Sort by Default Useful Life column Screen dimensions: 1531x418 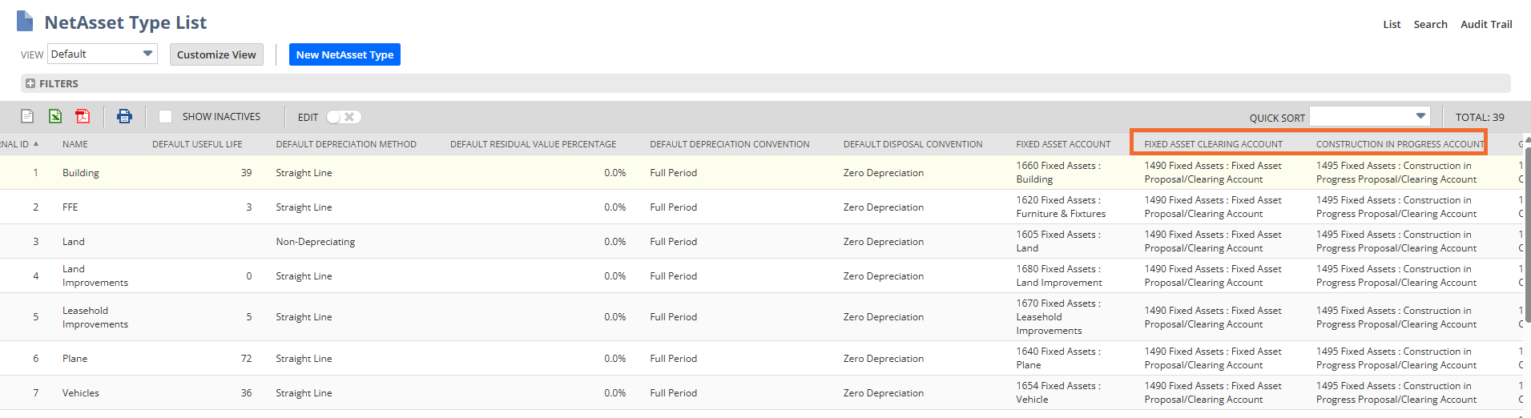[197, 144]
